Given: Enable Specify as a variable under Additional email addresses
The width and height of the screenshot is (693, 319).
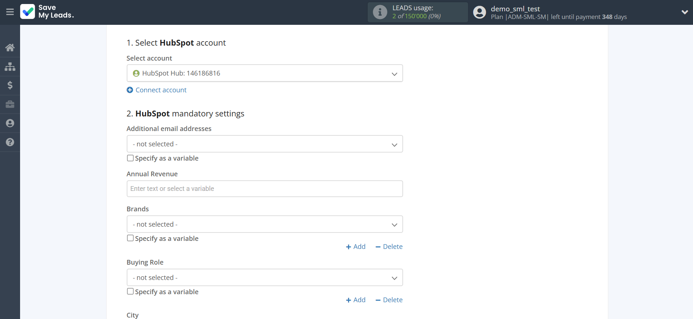Looking at the screenshot, I should pyautogui.click(x=130, y=158).
